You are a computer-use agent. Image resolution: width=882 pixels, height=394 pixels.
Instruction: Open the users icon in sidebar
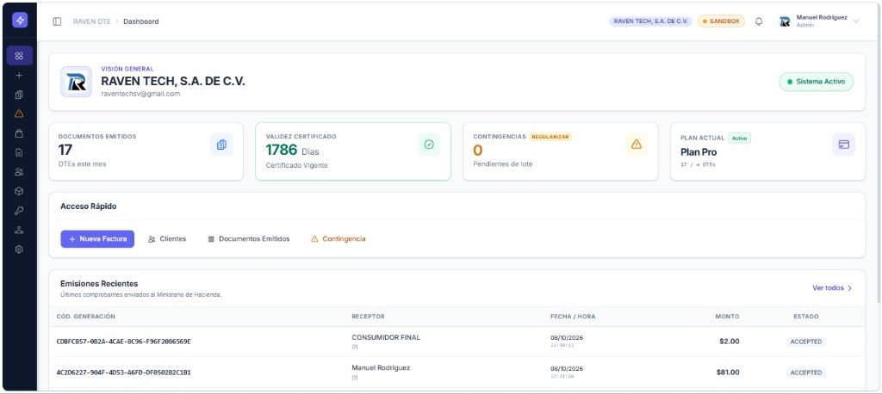click(x=19, y=172)
